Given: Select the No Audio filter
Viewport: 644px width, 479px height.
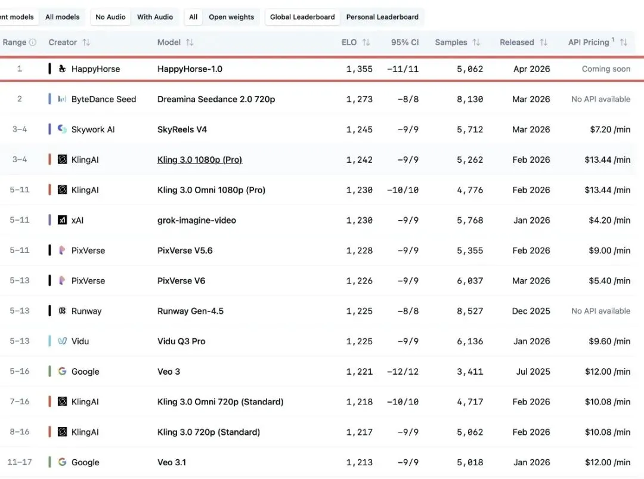Looking at the screenshot, I should point(110,17).
